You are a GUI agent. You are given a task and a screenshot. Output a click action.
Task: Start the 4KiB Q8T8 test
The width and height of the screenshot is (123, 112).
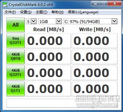tap(16, 57)
